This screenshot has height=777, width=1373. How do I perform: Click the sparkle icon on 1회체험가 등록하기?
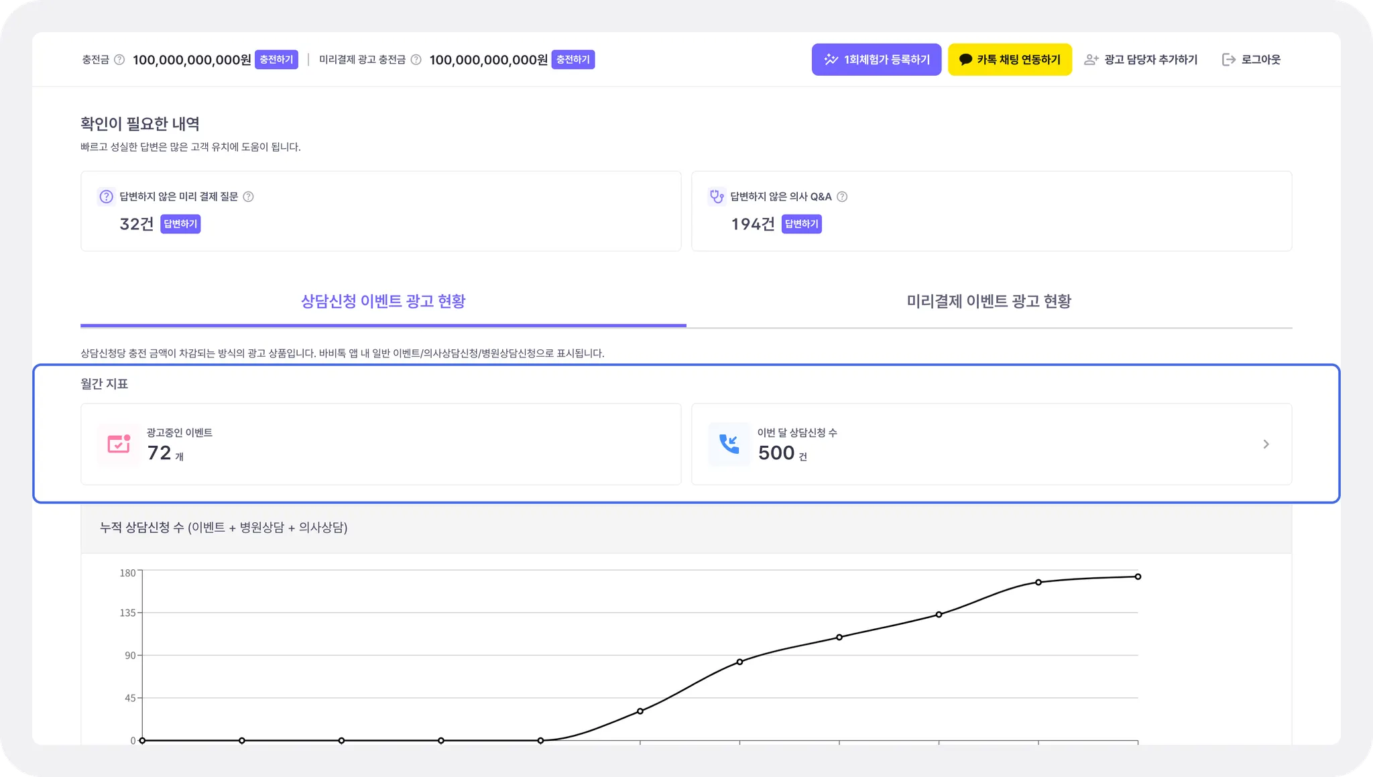(x=831, y=60)
